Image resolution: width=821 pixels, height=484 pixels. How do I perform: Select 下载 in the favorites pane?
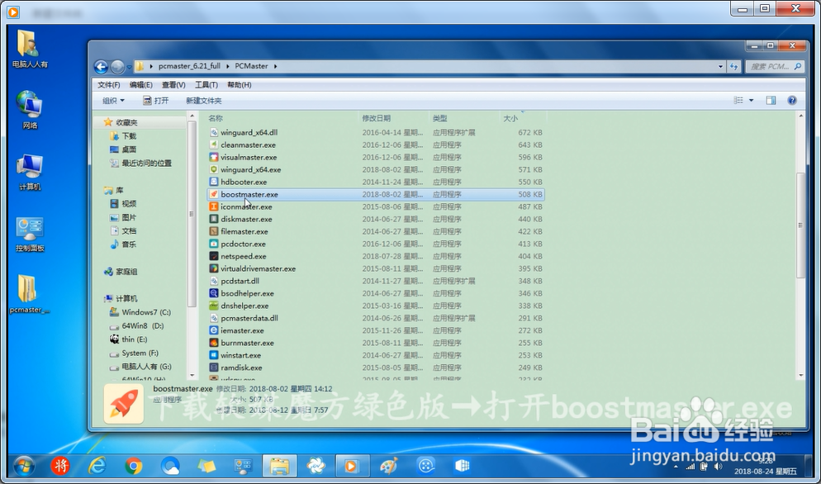(x=129, y=135)
